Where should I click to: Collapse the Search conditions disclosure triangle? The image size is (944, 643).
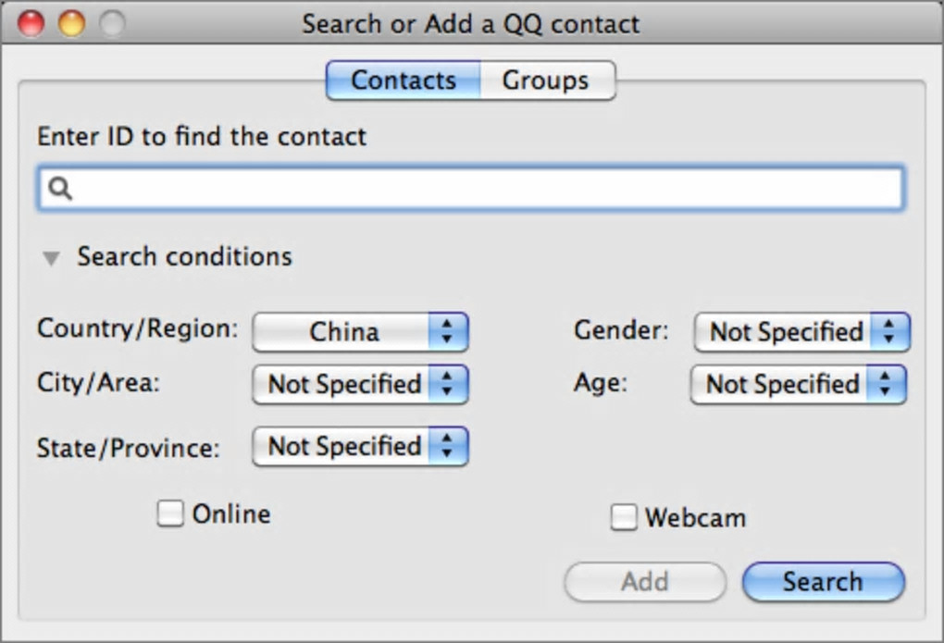tap(52, 258)
